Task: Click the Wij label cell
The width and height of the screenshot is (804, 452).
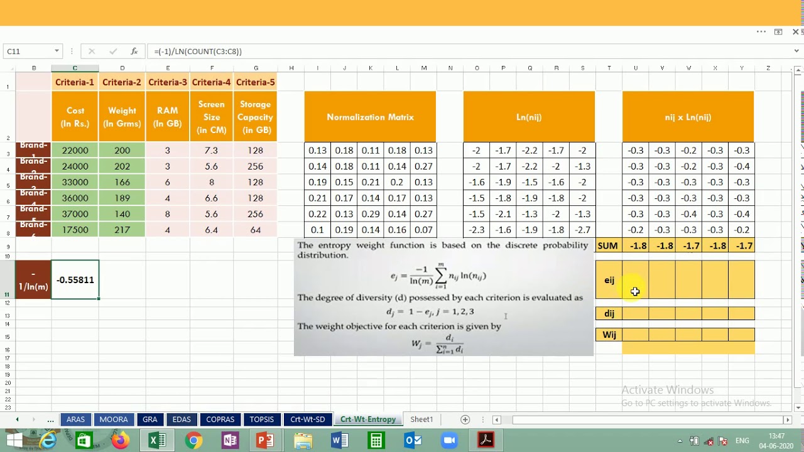Action: coord(609,335)
